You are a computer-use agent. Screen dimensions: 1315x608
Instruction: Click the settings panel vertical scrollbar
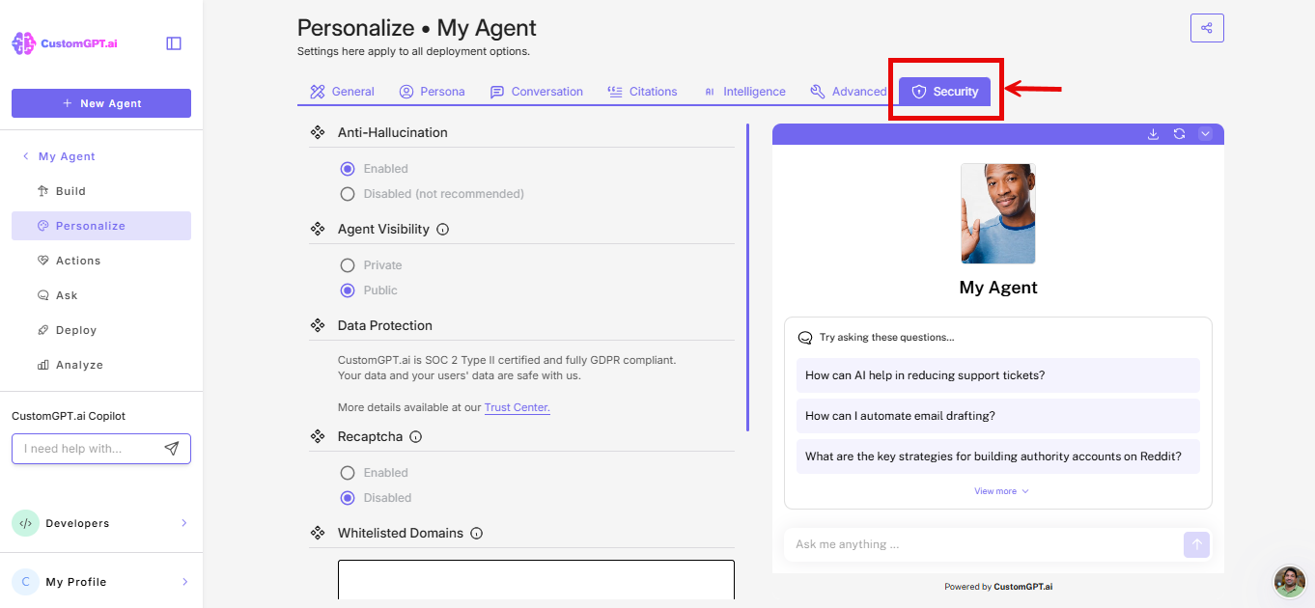(x=747, y=277)
